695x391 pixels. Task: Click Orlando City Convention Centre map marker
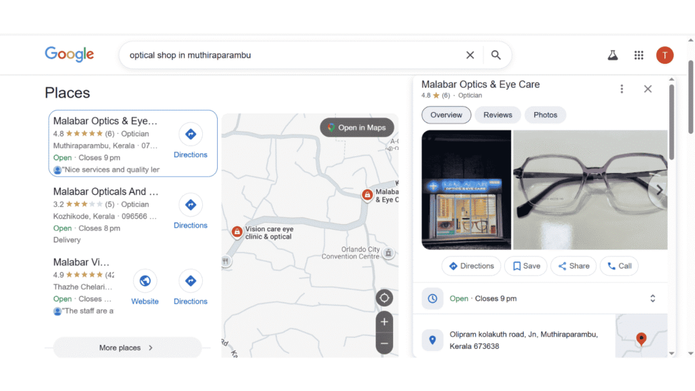tap(388, 253)
